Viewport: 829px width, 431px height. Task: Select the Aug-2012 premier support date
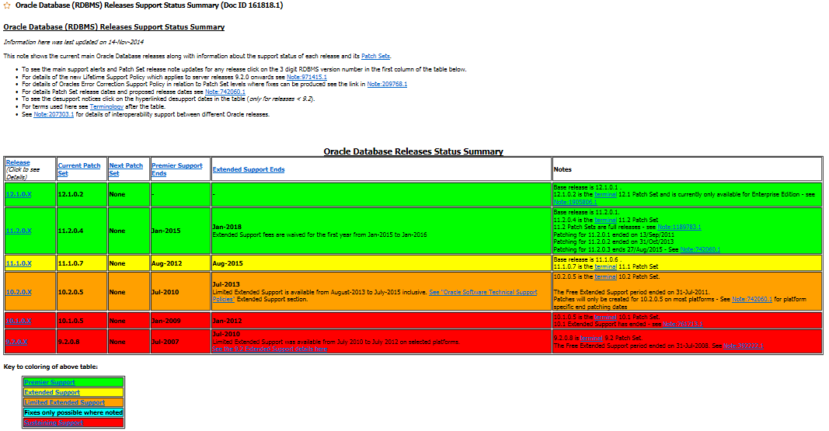tap(166, 263)
